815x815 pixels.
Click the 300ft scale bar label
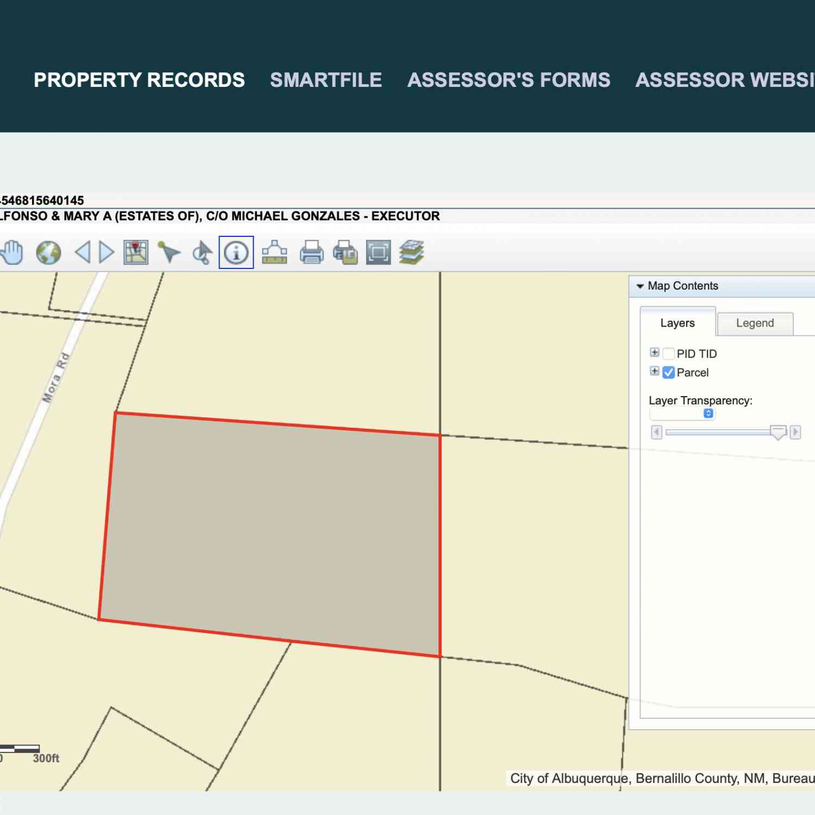point(46,758)
